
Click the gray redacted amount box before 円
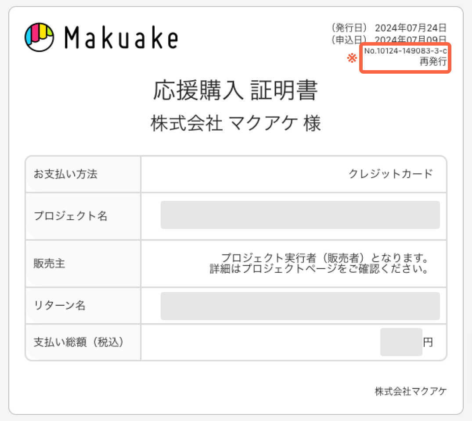[401, 342]
